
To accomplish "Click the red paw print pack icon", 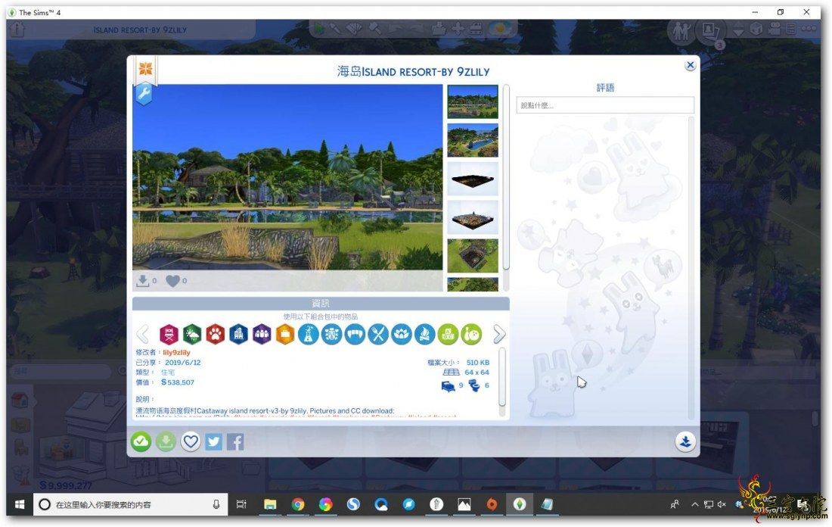I will pos(216,334).
